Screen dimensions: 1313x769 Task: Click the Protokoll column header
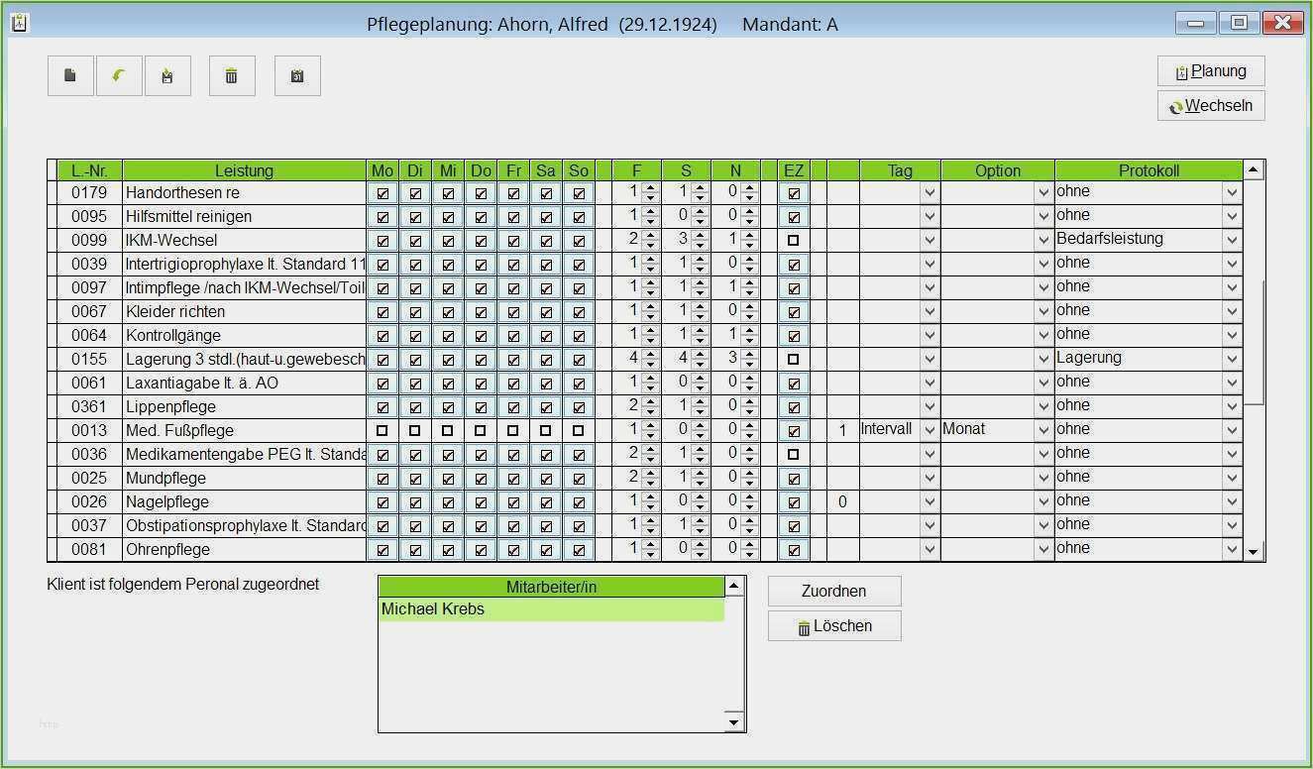point(1148,170)
